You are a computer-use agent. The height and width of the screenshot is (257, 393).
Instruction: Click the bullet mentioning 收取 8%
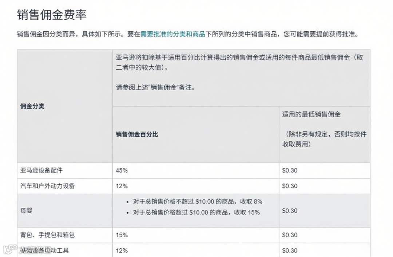tap(194, 202)
